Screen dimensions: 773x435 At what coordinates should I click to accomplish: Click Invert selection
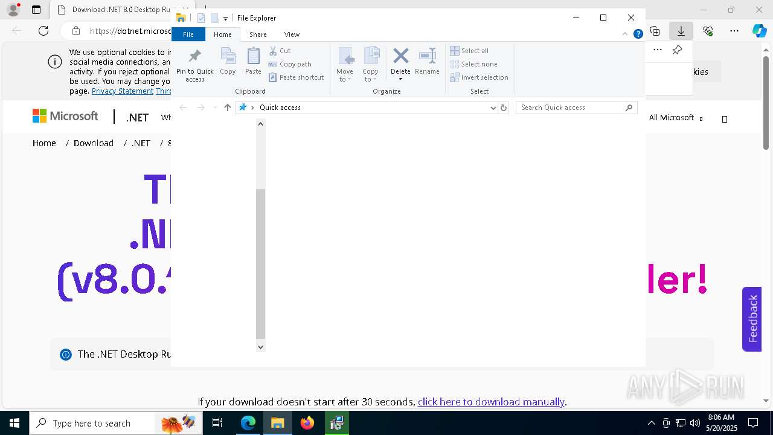click(480, 77)
